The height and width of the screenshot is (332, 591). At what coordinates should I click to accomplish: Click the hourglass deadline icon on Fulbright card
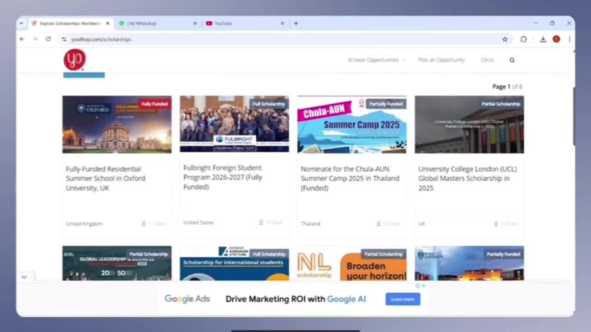[261, 223]
